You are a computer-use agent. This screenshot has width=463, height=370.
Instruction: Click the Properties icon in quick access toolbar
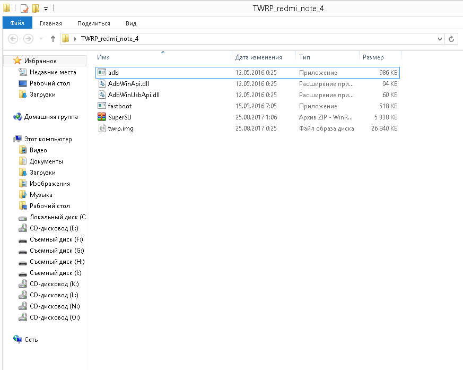(x=24, y=8)
